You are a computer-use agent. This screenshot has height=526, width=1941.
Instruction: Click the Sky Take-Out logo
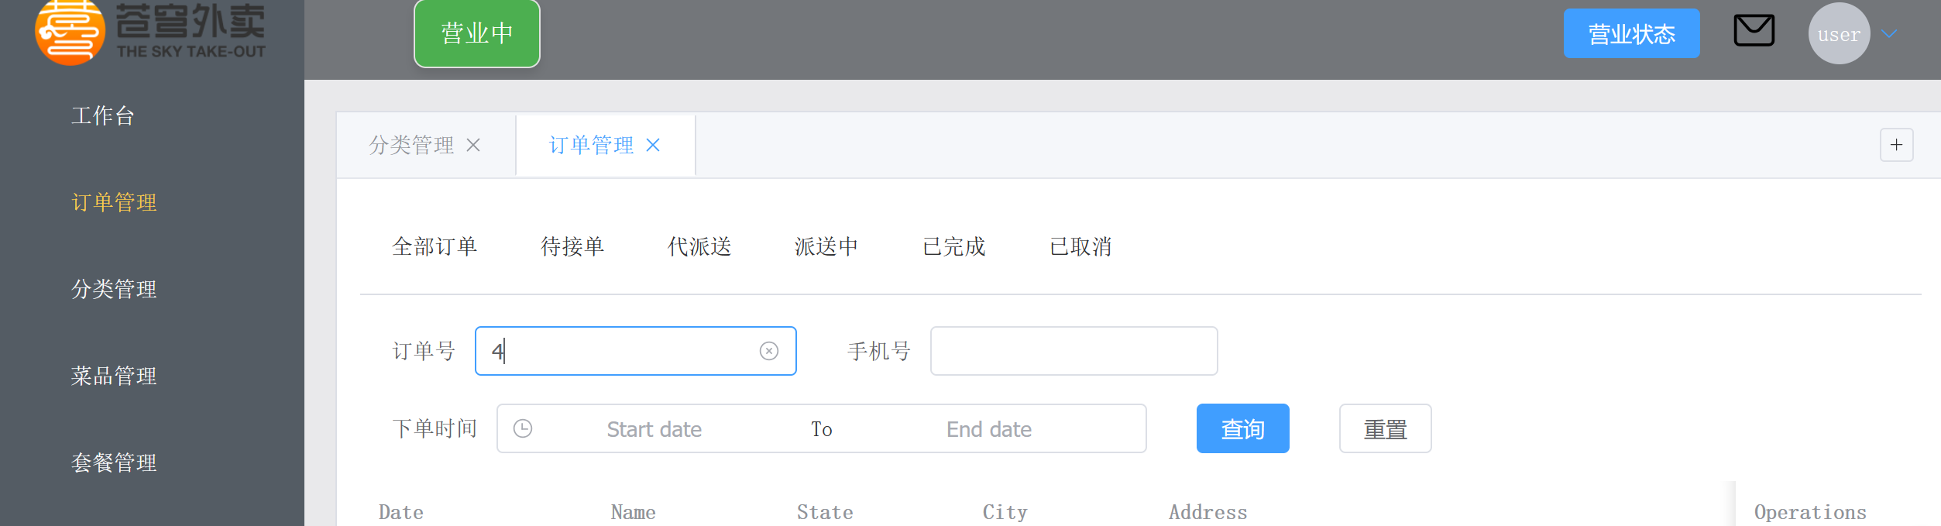[x=150, y=32]
